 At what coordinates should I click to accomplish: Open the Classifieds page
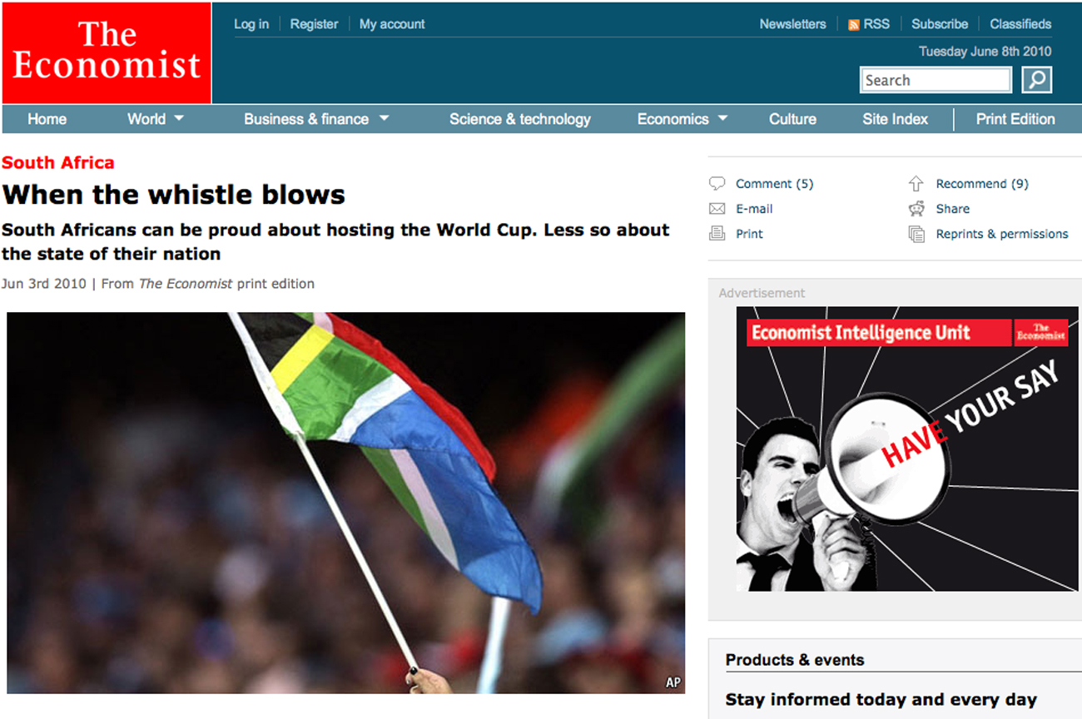pos(1020,23)
